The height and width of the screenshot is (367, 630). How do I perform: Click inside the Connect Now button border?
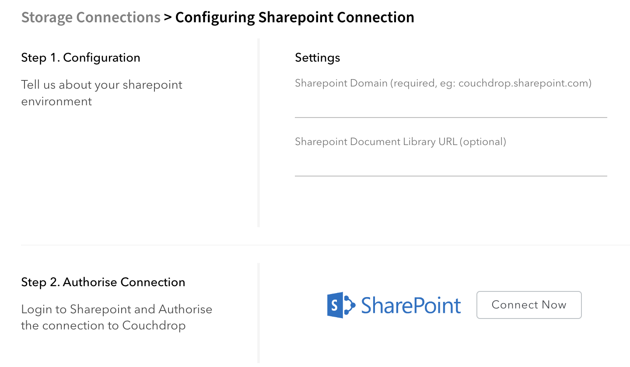pyautogui.click(x=528, y=305)
